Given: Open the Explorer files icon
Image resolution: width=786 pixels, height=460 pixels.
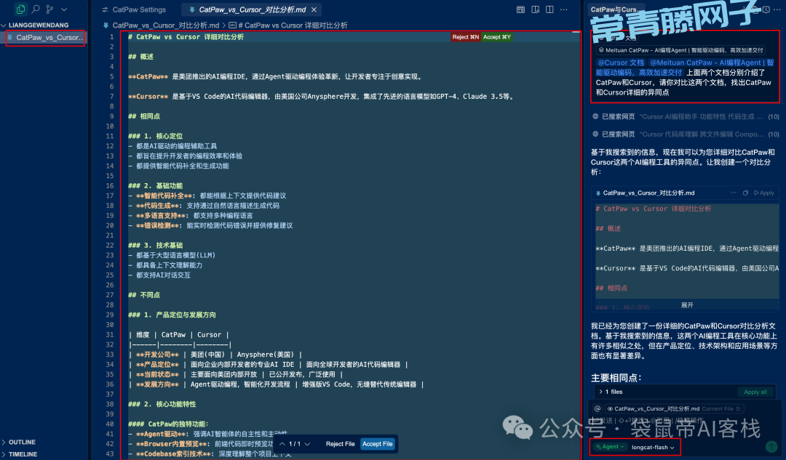Looking at the screenshot, I should [20, 9].
